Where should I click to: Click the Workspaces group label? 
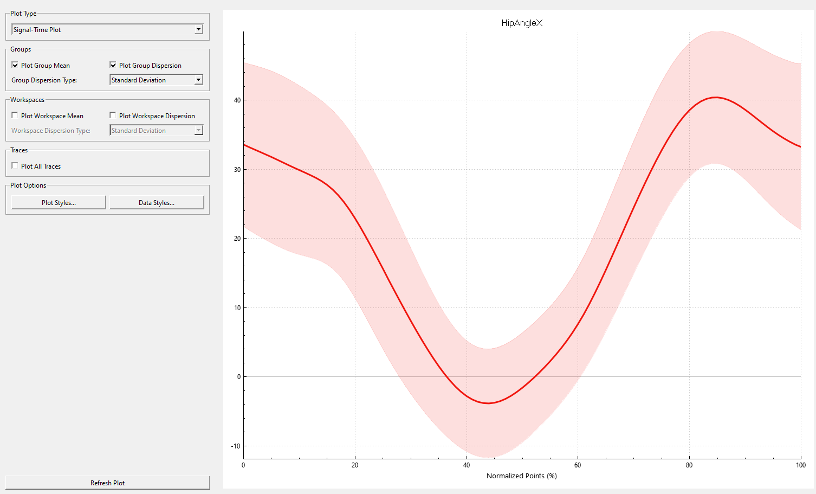[x=27, y=100]
